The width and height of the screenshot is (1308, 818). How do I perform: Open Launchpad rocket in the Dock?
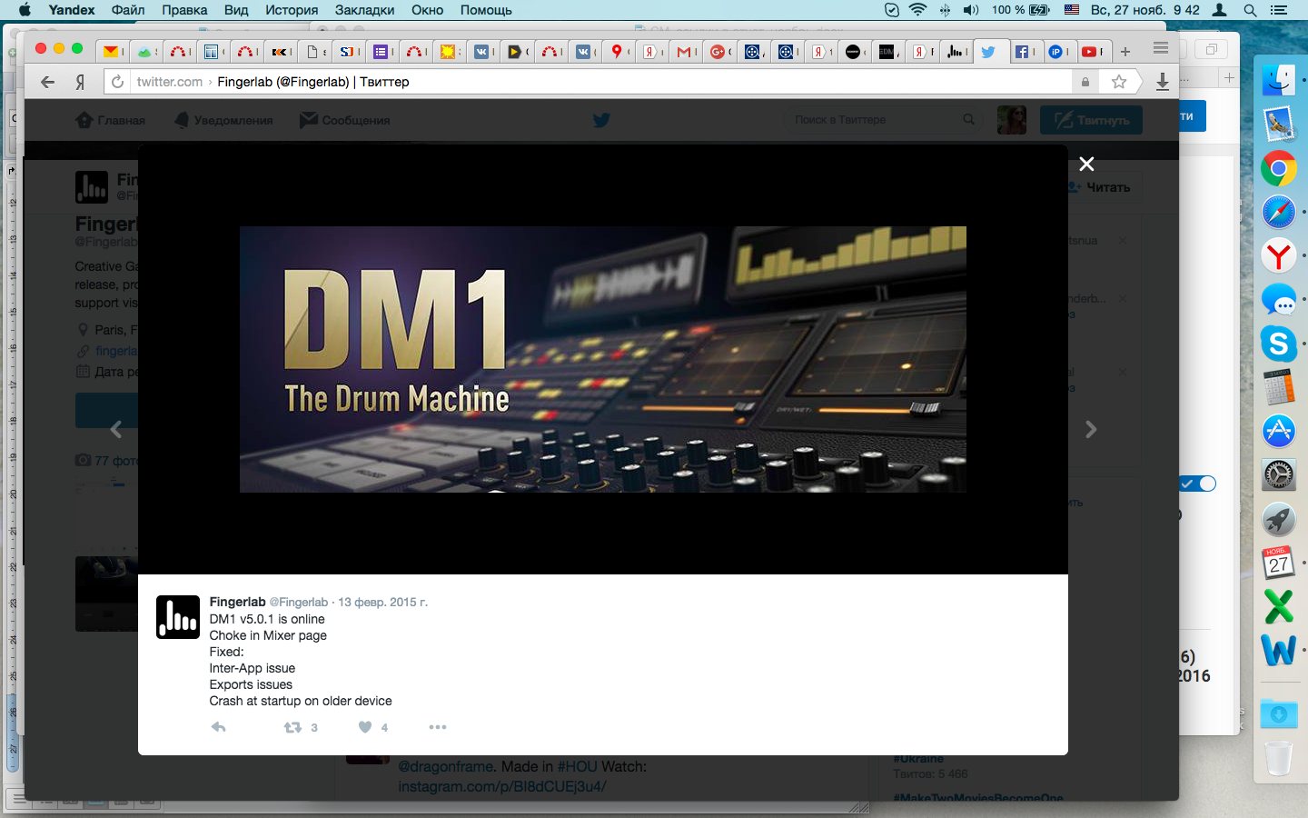[x=1279, y=519]
